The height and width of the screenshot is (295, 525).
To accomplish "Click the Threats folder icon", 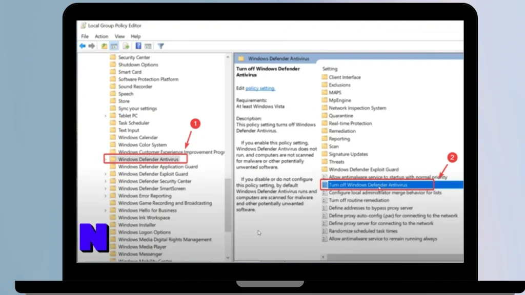I will (x=325, y=161).
